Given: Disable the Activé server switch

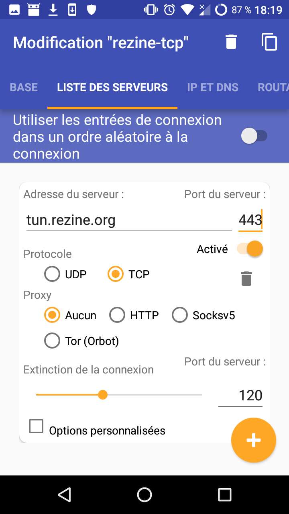Looking at the screenshot, I should pyautogui.click(x=250, y=249).
